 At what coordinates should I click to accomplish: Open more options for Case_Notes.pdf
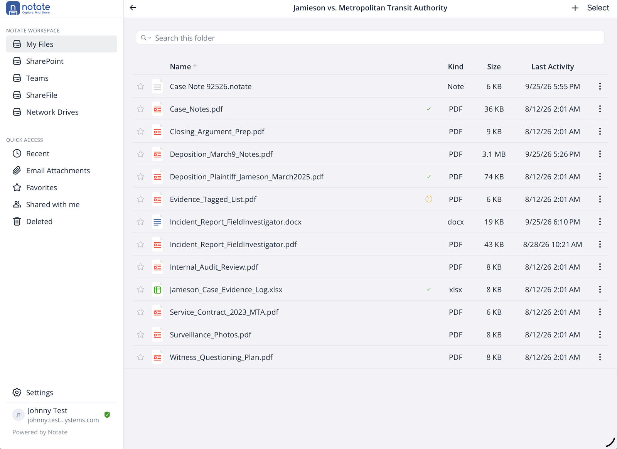(600, 109)
